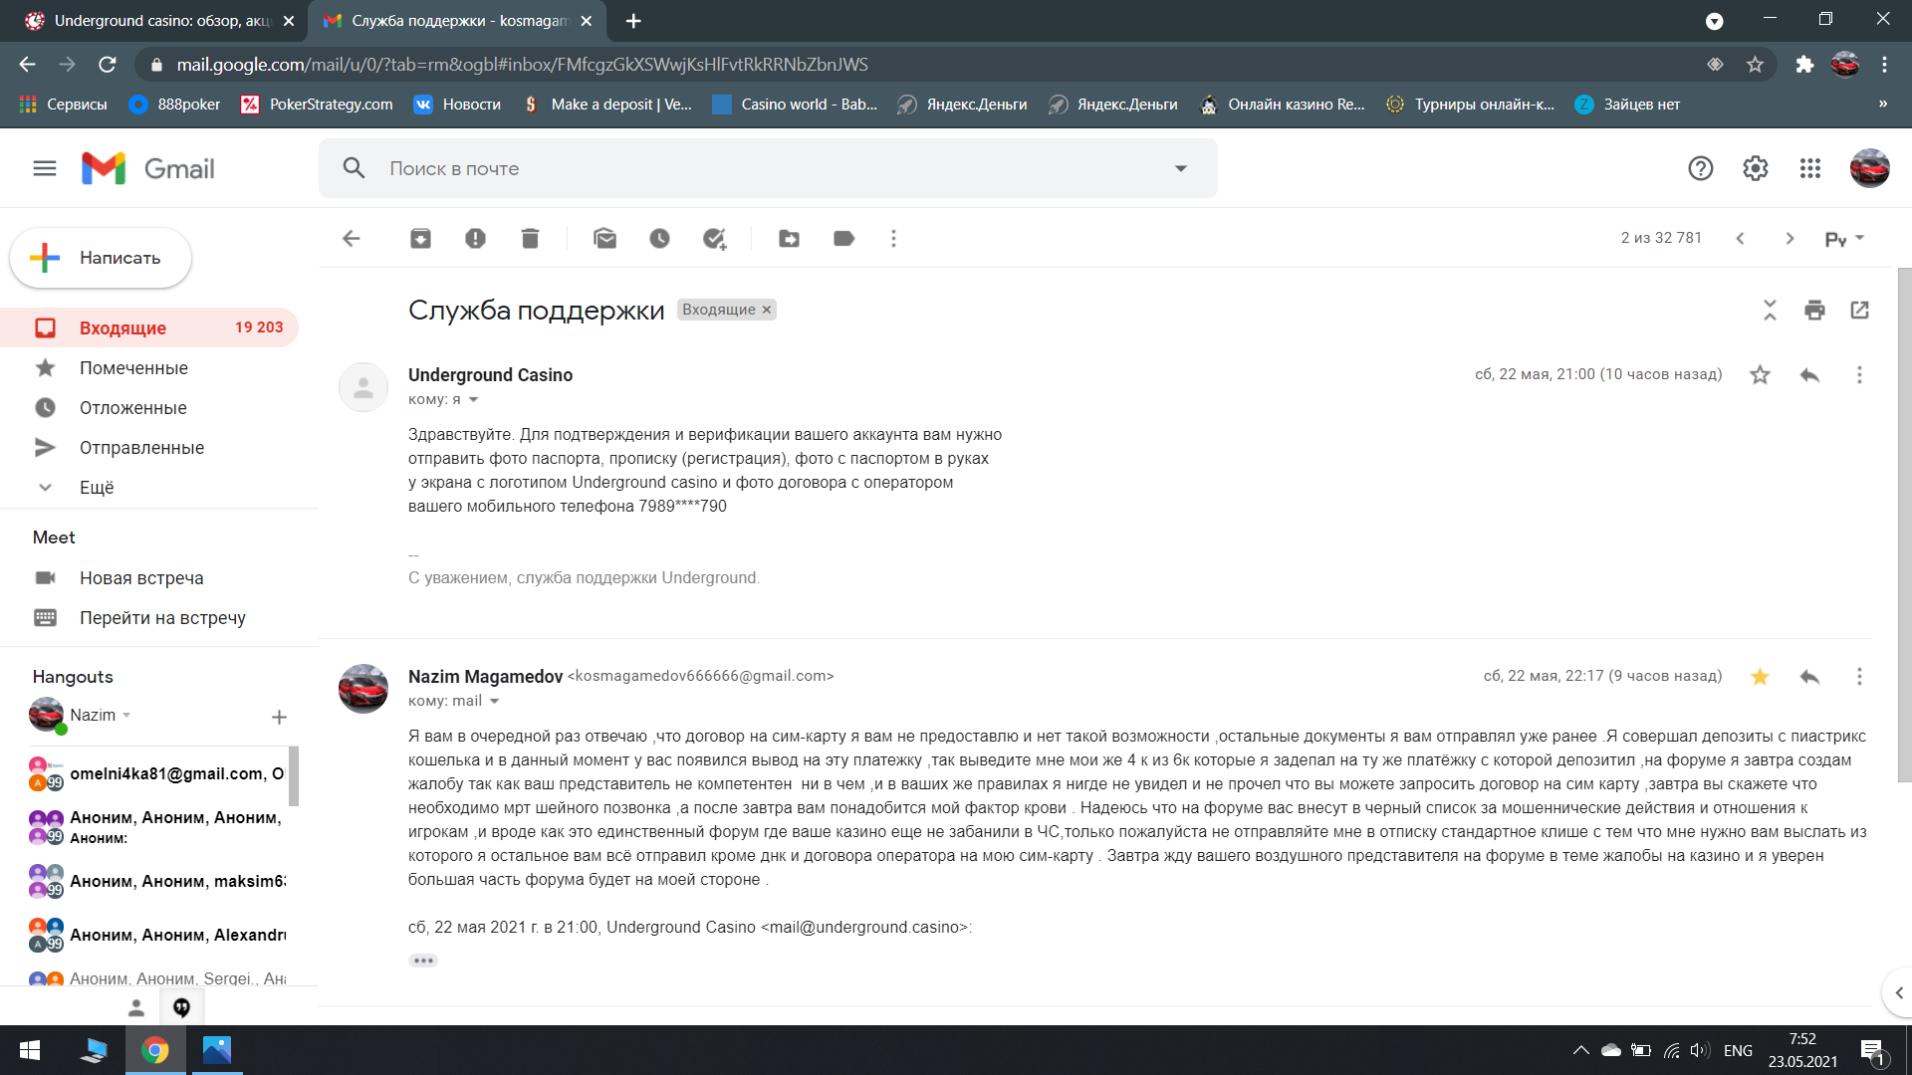Go back to inbox with back arrow
The image size is (1912, 1075).
pos(351,238)
